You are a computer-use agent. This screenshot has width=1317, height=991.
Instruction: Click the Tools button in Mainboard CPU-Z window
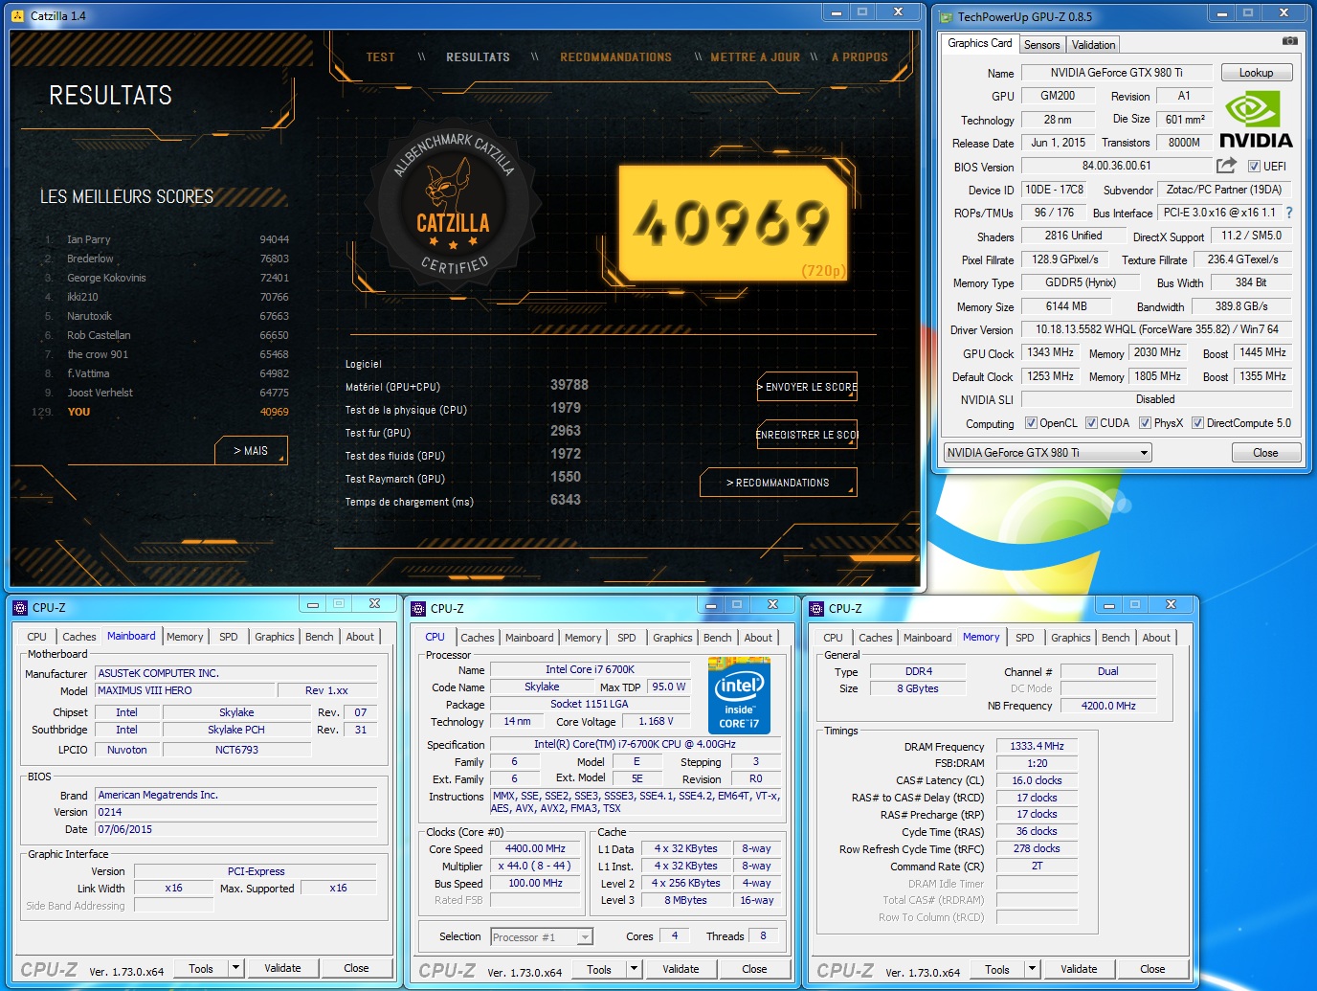201,968
